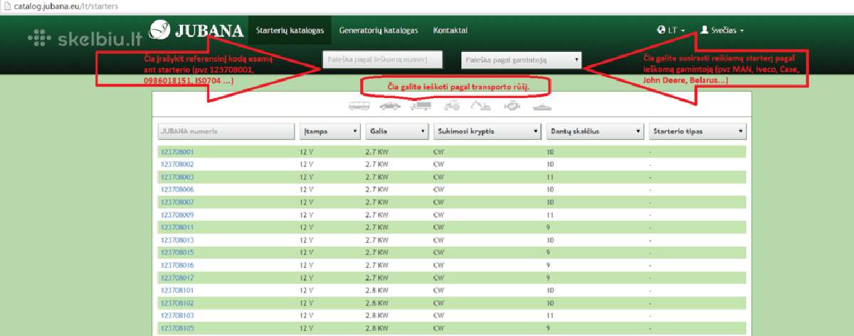Click teeth count 9 in row 123708105
This screenshot has width=854, height=336.
(x=549, y=328)
